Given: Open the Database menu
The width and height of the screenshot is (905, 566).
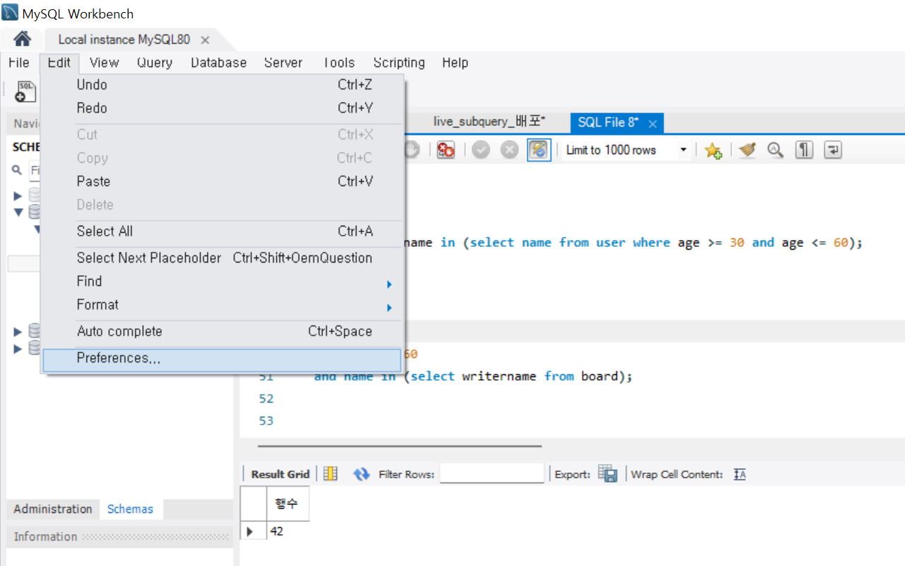Looking at the screenshot, I should tap(218, 62).
